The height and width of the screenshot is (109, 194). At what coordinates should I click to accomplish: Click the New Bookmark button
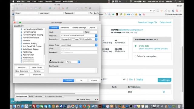coord(22,71)
